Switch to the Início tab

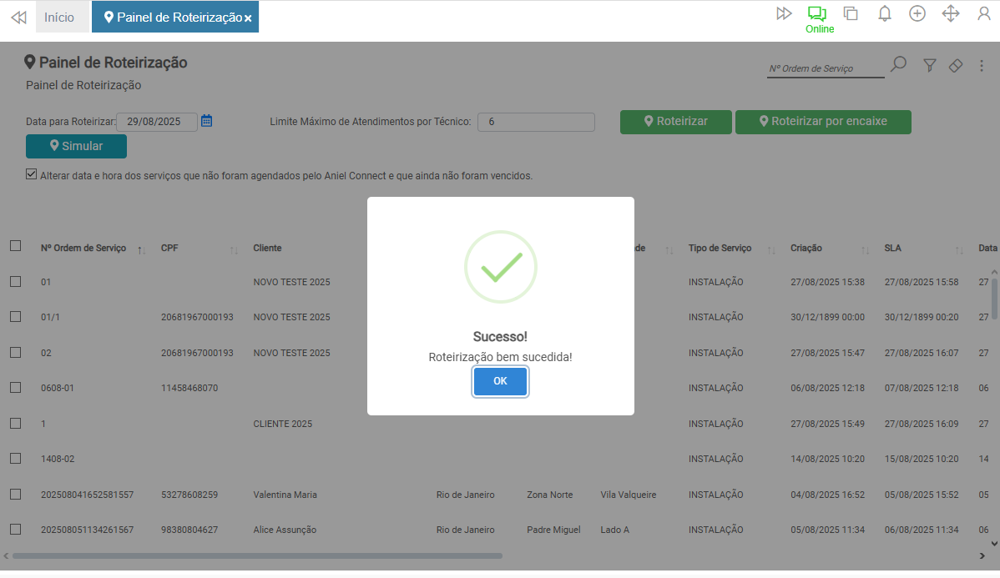tap(59, 17)
